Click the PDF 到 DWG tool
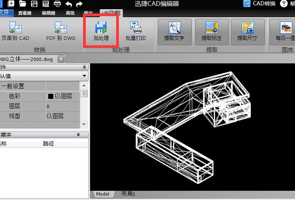 click(61, 31)
